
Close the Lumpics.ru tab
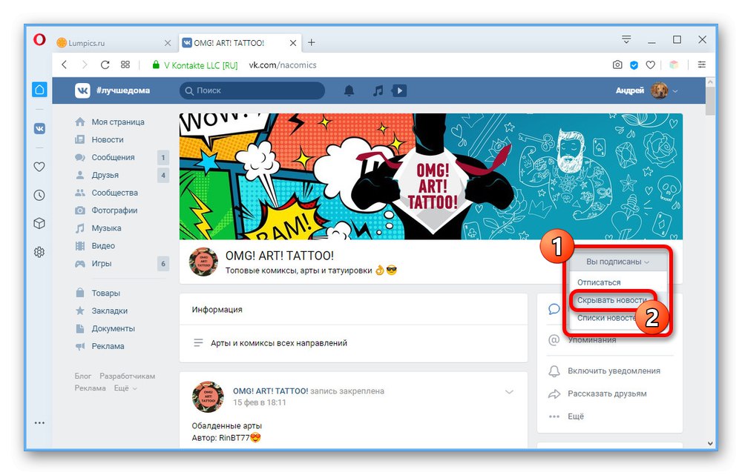point(168,43)
